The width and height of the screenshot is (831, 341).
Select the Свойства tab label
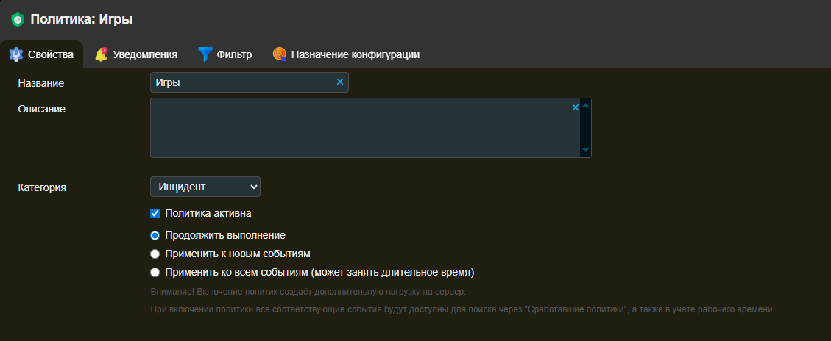point(51,54)
